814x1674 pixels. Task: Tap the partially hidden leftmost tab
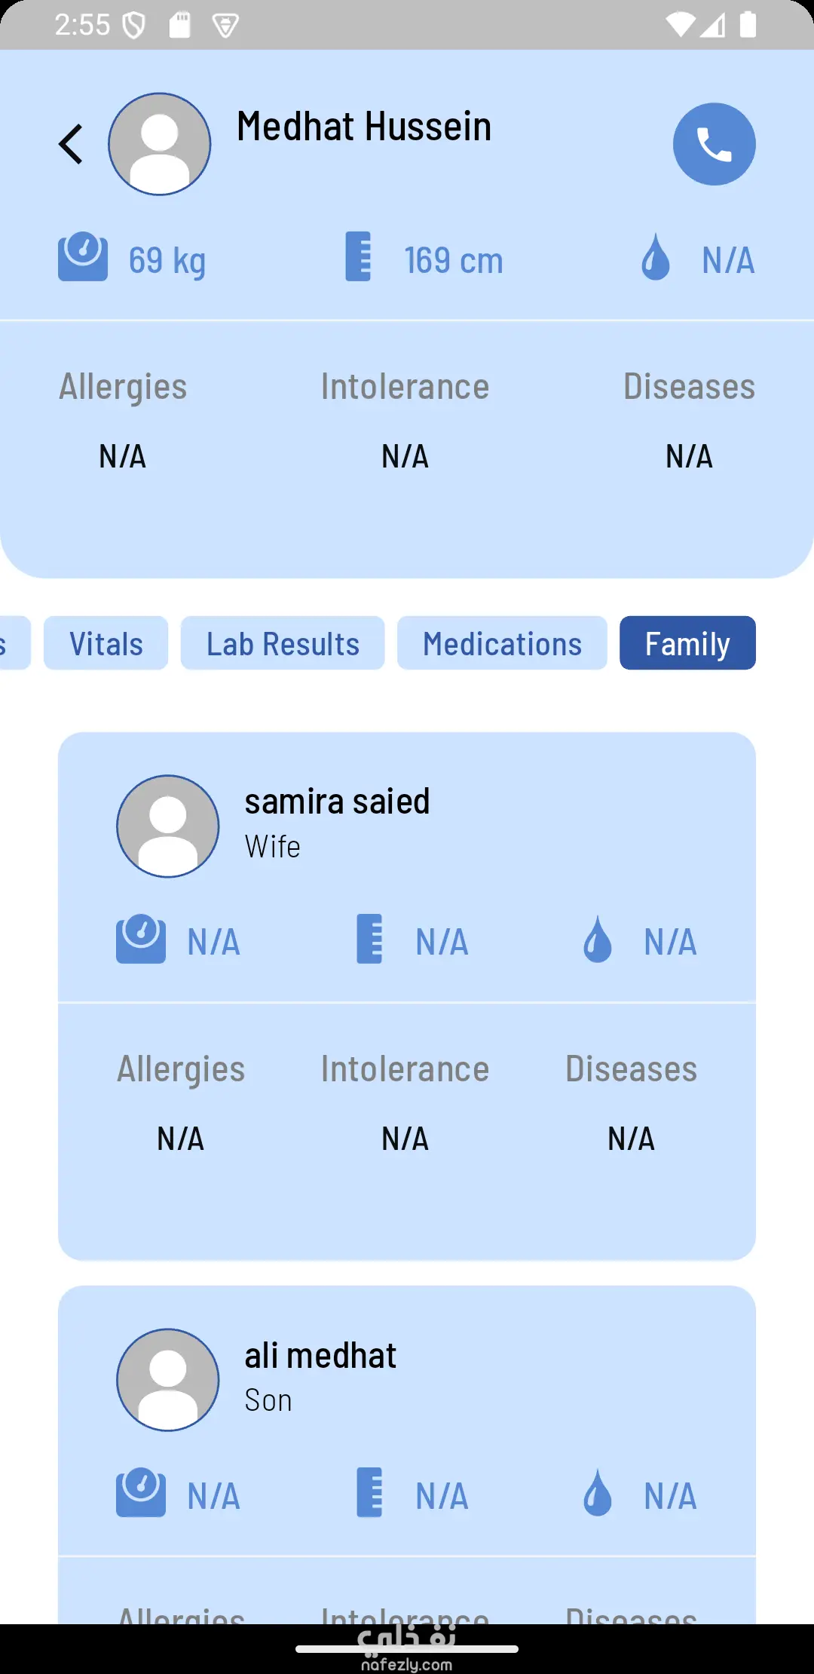click(14, 643)
